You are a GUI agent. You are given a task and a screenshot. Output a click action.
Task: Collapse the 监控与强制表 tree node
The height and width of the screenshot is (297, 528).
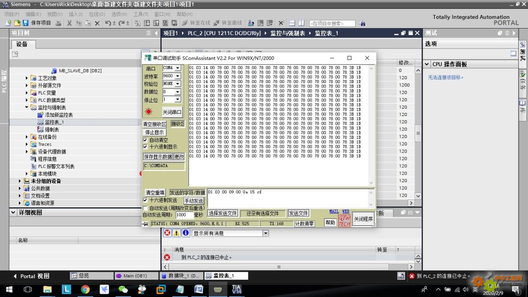[x=27, y=107]
